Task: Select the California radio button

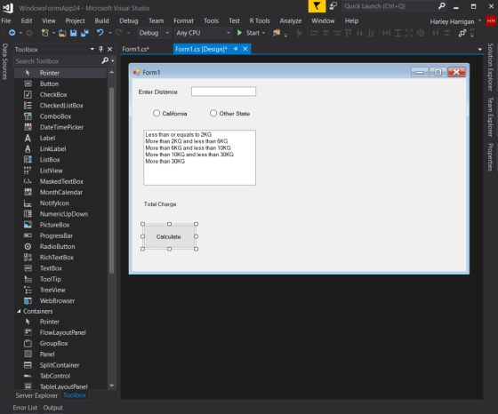Action: coord(170,113)
